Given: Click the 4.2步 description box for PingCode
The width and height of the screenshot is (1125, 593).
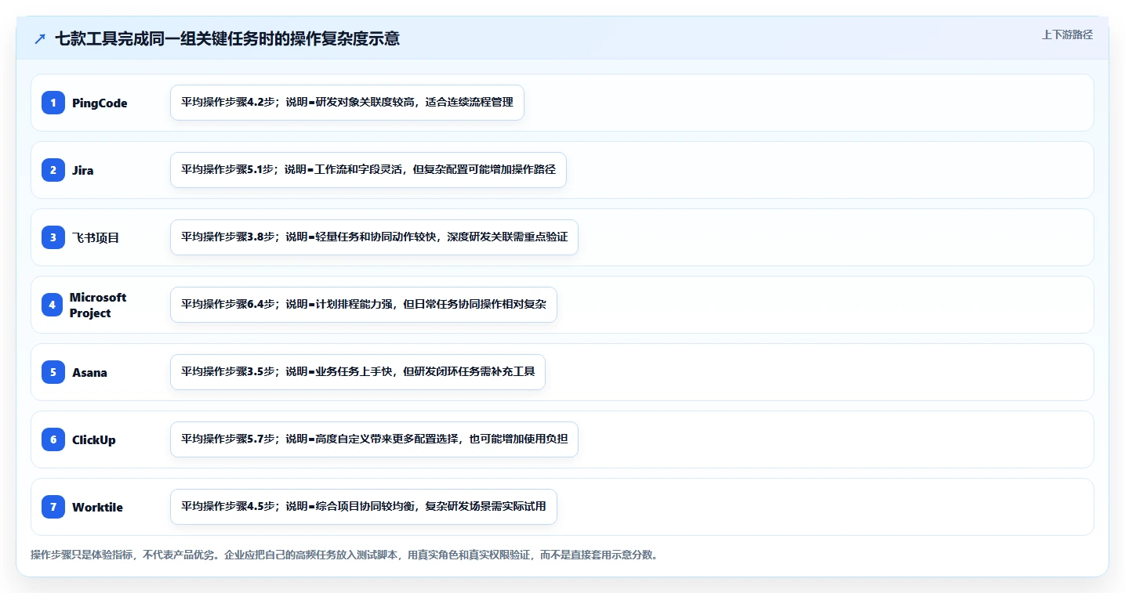Looking at the screenshot, I should pos(347,103).
